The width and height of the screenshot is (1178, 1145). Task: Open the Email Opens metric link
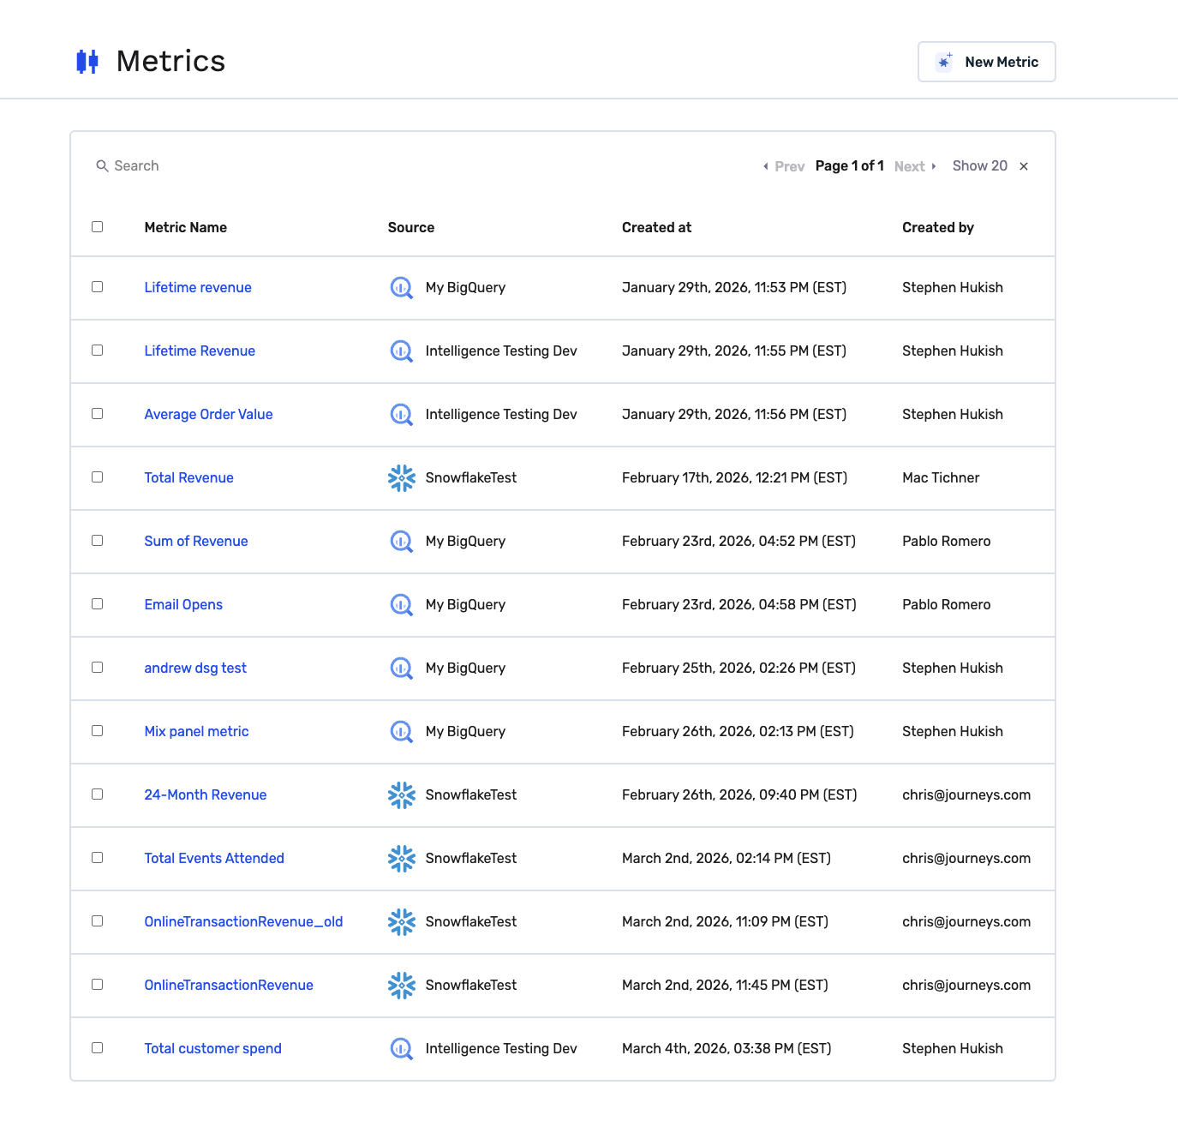pos(183,604)
